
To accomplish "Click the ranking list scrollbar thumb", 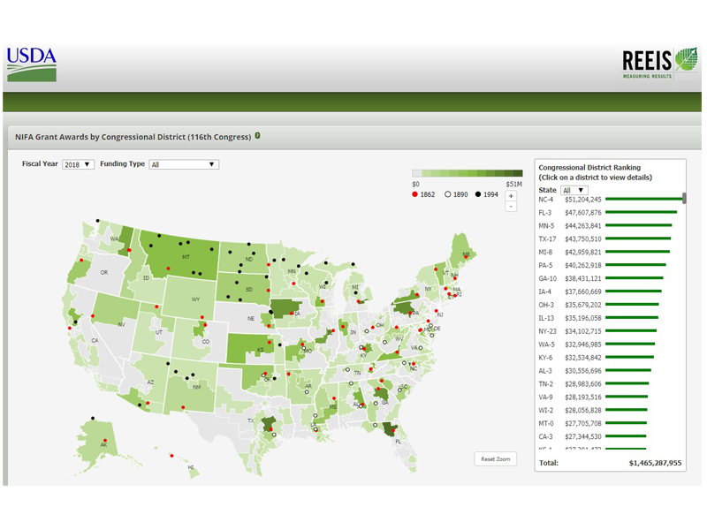I will [x=684, y=198].
